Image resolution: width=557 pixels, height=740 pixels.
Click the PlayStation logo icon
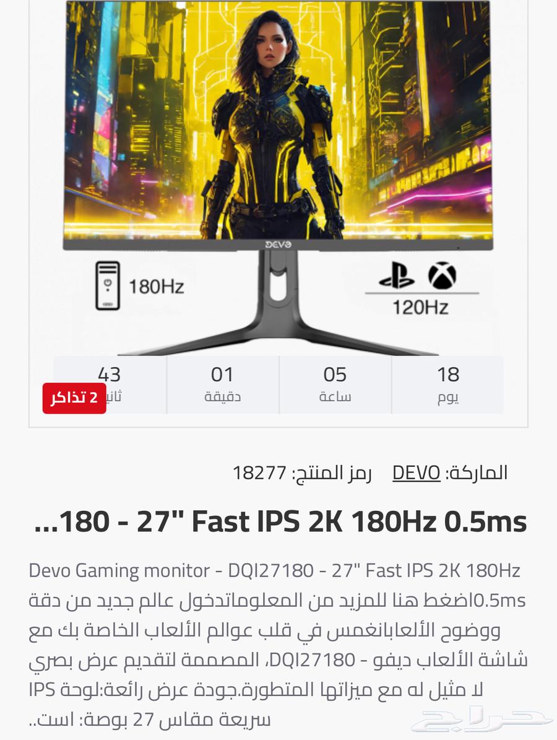pos(397,276)
